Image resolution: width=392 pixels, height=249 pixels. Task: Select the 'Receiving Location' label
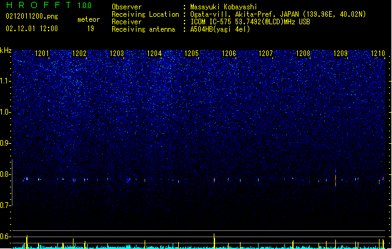point(145,14)
